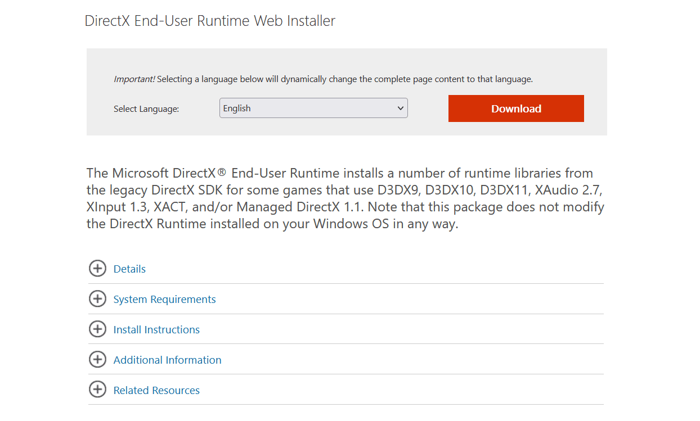Show the Install Instructions text link

(156, 330)
